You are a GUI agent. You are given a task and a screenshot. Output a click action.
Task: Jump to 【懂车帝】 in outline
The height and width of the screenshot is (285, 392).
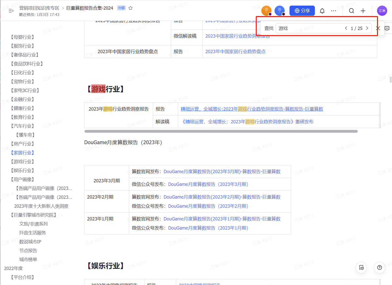(25, 135)
